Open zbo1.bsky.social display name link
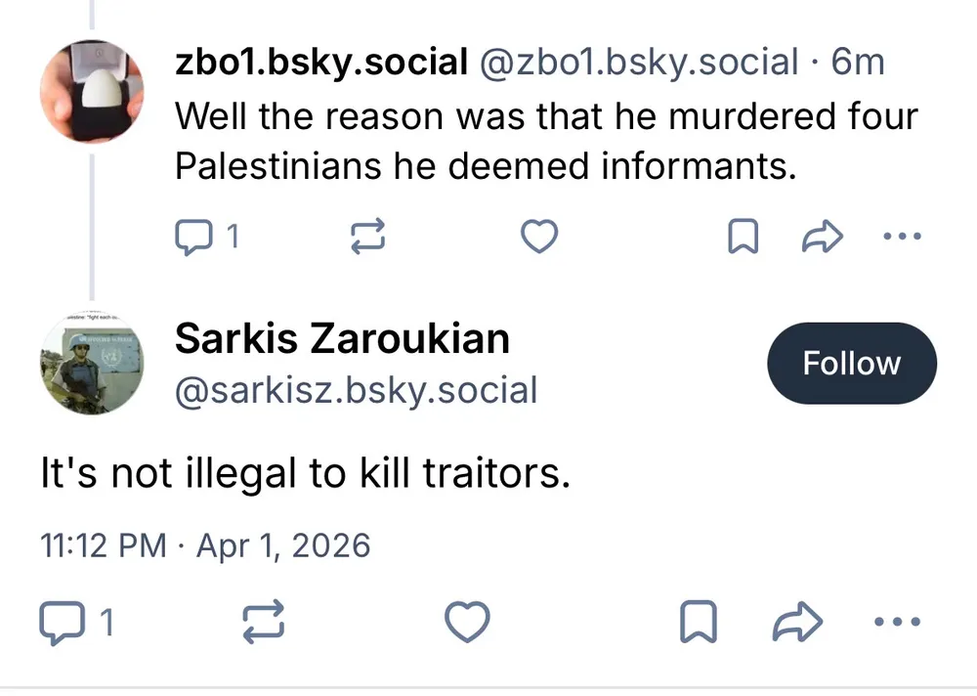Viewport: 977px width, 696px height. coord(320,63)
